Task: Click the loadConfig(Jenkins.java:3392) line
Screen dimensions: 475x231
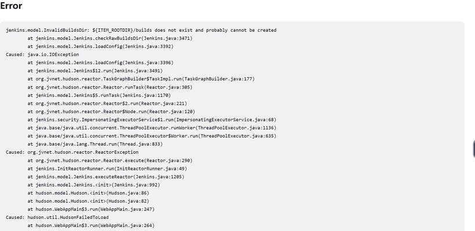Action: 101,47
